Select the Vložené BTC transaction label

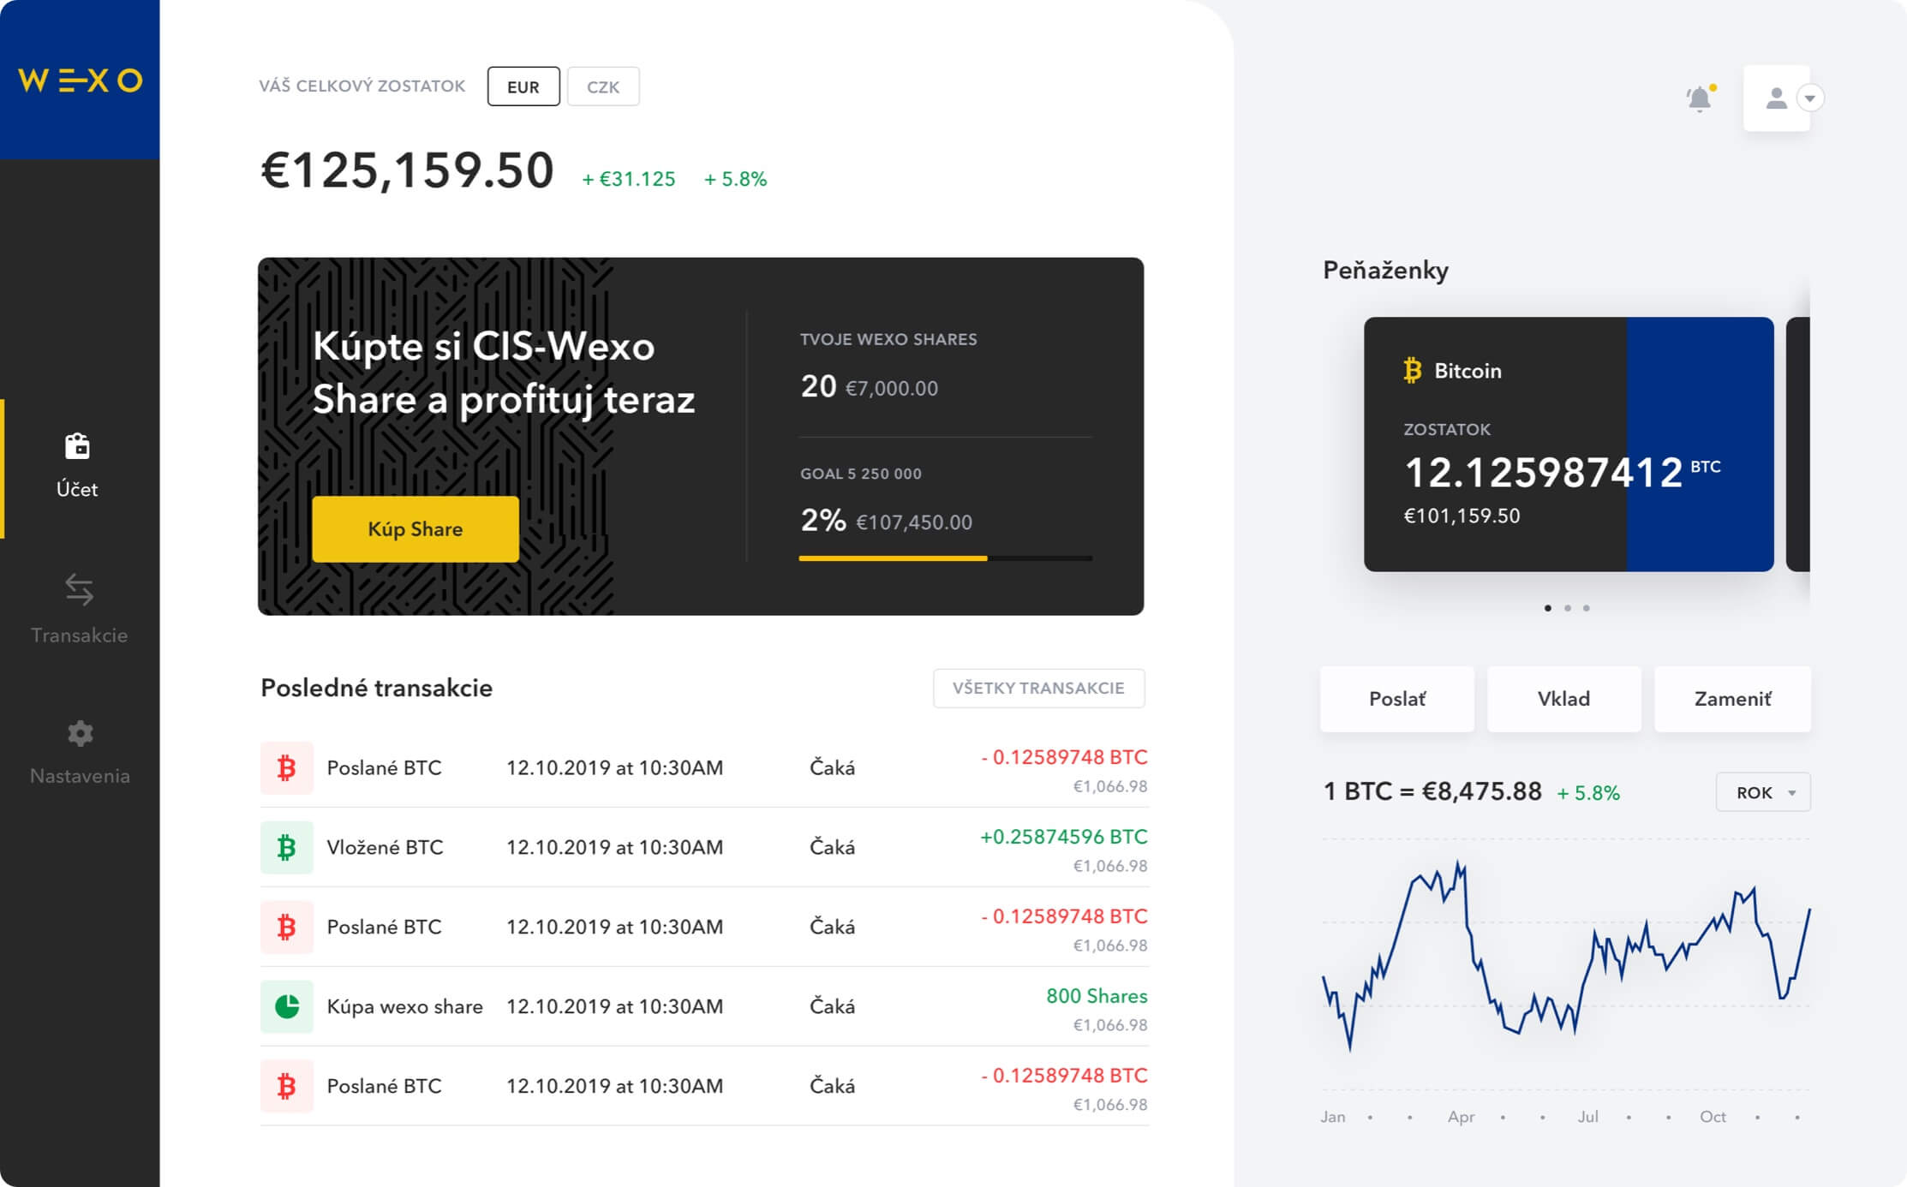(x=385, y=847)
